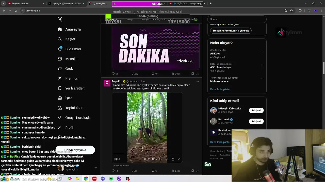View analytics of SON DAKİKA post (98 B)
Viewport: 325px width, 182px height.
click(x=175, y=74)
